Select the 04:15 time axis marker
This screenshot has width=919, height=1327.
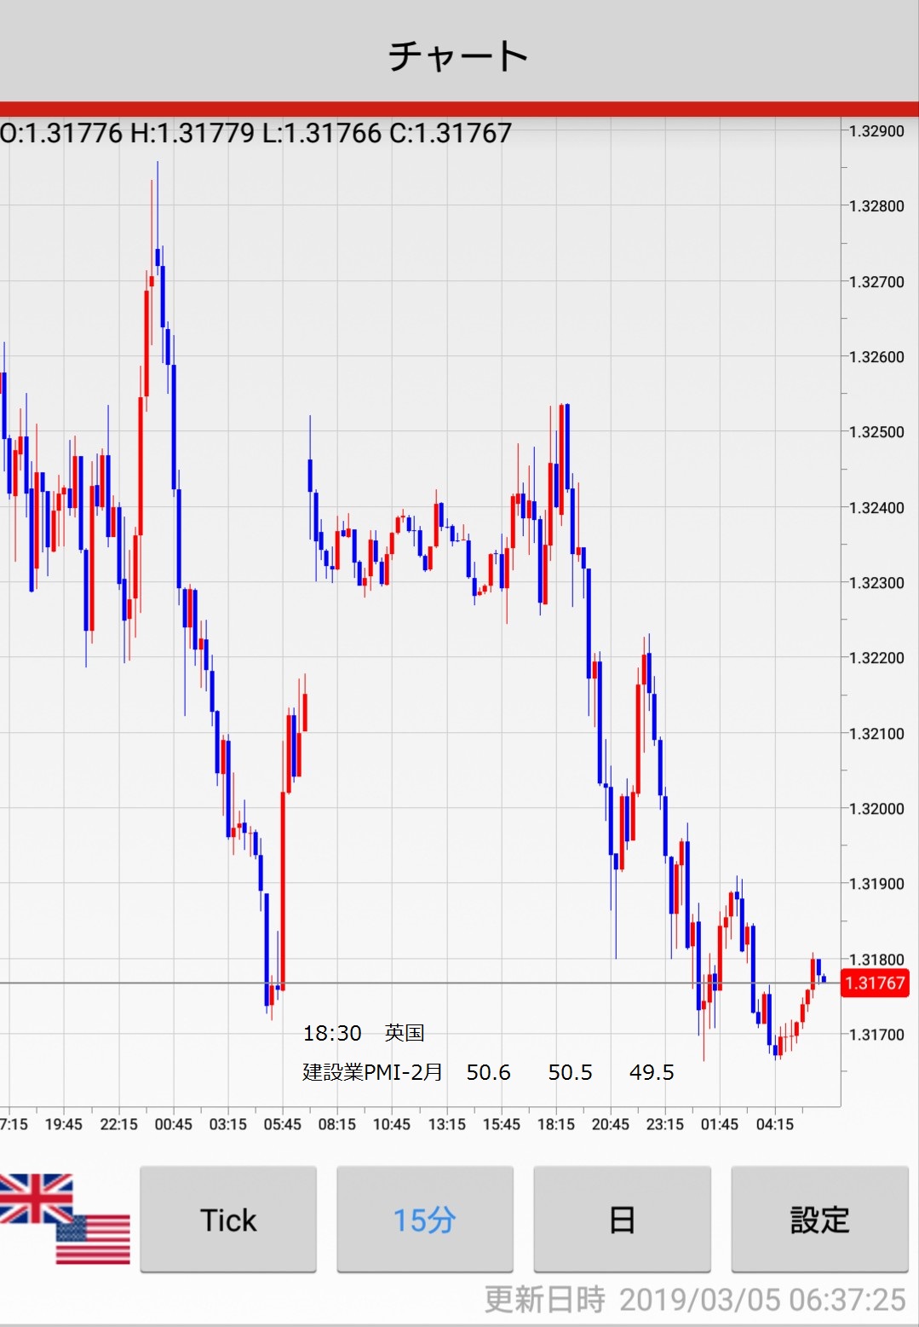click(774, 1124)
